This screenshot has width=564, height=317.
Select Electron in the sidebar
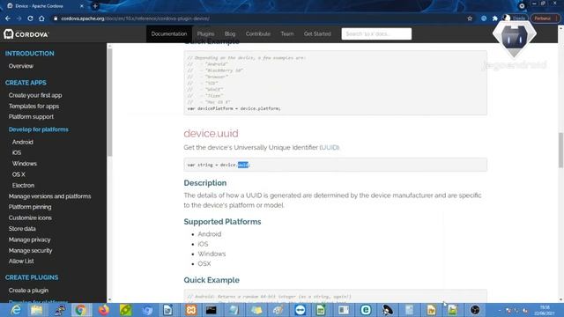[24, 186]
